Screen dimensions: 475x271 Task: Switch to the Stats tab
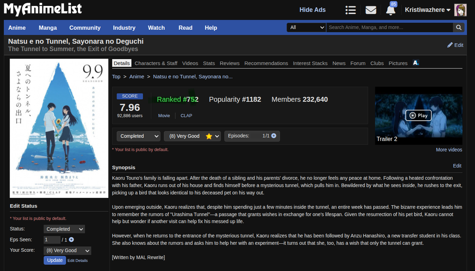(x=209, y=63)
